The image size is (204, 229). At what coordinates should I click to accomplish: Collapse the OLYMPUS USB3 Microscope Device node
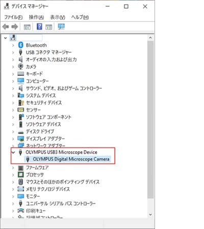coord(13,152)
